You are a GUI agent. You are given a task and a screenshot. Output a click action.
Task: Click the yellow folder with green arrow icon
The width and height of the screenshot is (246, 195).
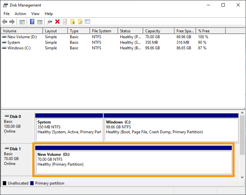[72, 22]
